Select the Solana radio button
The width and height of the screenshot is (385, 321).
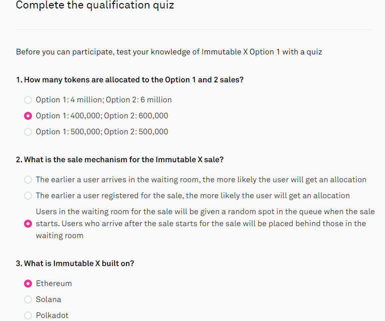(x=28, y=300)
